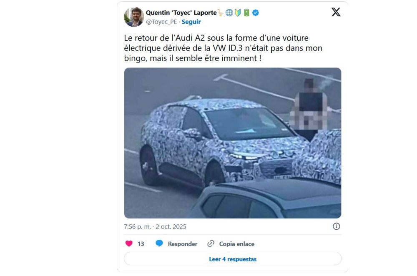Click Copia enlace text
The image size is (417, 276).
coord(237,244)
